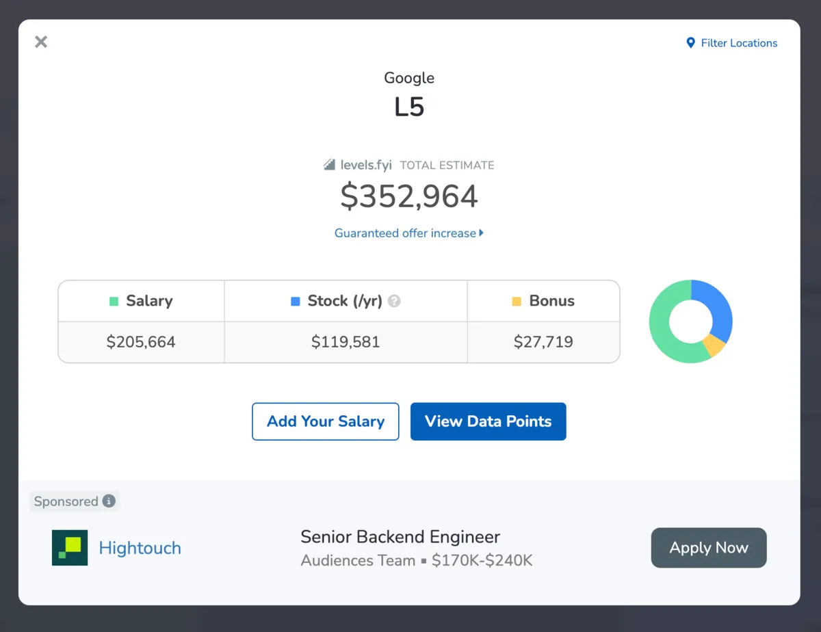Click Apply Now for the Hightouch job
Image resolution: width=821 pixels, height=632 pixels.
tap(708, 548)
